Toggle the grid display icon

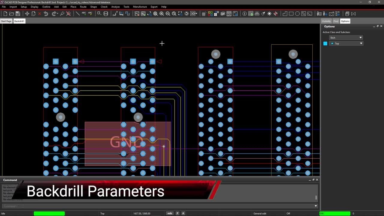[203, 14]
